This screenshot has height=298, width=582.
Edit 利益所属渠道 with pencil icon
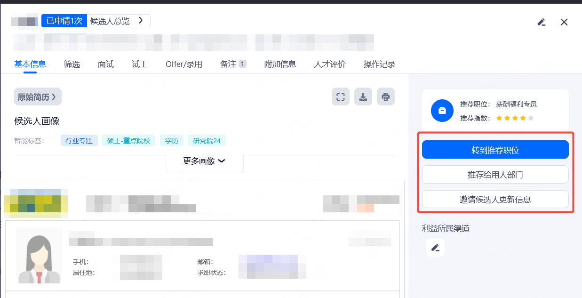tap(435, 247)
